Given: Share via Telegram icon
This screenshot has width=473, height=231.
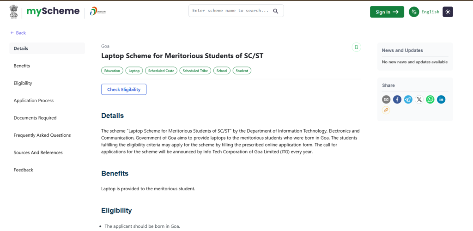Looking at the screenshot, I should tap(408, 99).
